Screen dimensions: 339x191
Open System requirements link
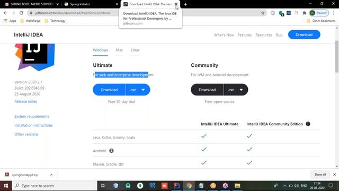(x=32, y=116)
